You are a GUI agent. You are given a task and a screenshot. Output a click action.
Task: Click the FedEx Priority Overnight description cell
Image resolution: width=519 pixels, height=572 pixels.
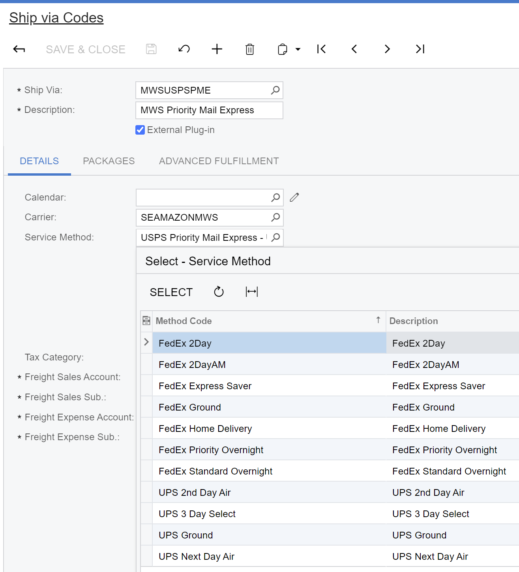coord(453,450)
